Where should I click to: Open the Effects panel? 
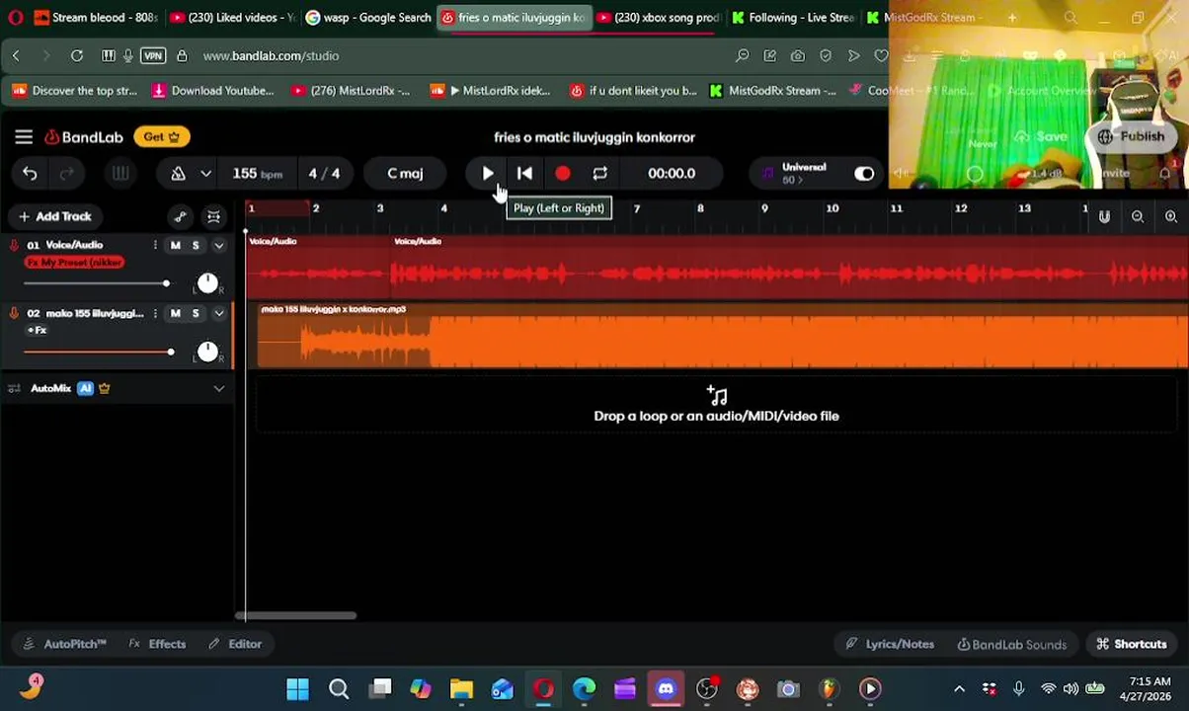click(158, 645)
